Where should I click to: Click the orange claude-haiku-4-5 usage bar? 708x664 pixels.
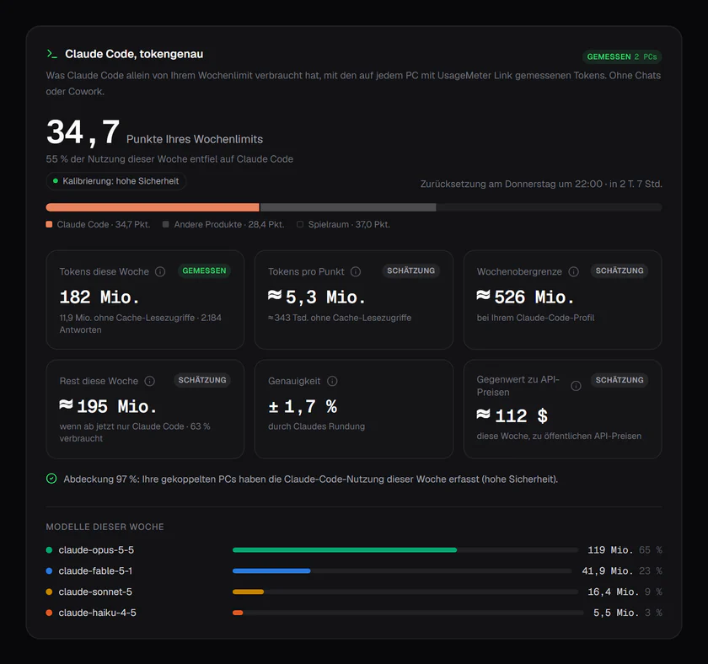pos(238,613)
